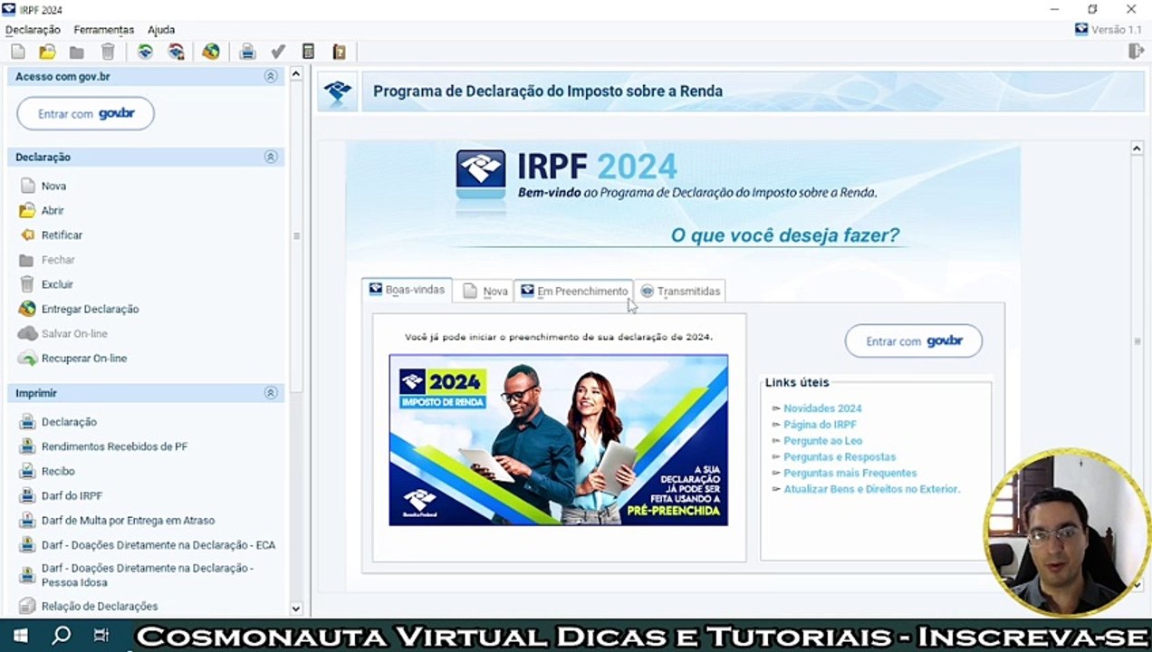Click the Receita Federal logo beside program title
The width and height of the screenshot is (1152, 652).
338,91
